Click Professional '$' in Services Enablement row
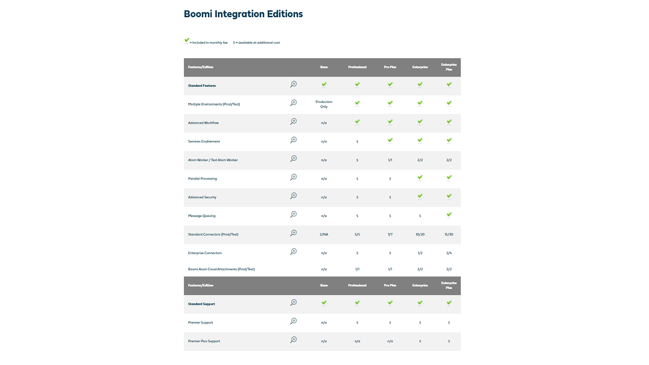 pos(357,141)
